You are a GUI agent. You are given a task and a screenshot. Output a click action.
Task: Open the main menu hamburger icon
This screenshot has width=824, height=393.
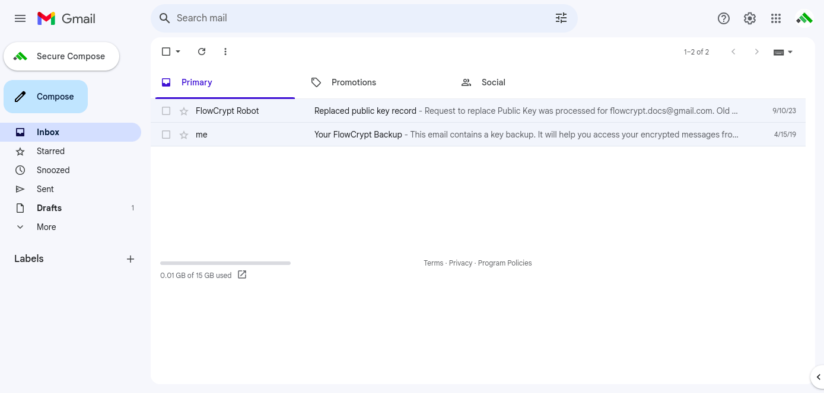(20, 18)
